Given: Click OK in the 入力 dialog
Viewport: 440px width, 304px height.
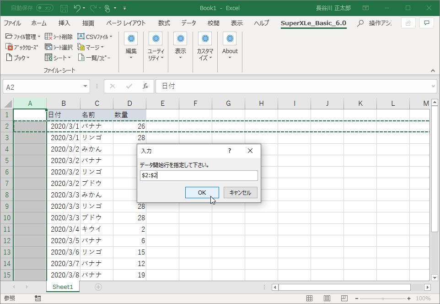Looking at the screenshot, I should point(202,192).
